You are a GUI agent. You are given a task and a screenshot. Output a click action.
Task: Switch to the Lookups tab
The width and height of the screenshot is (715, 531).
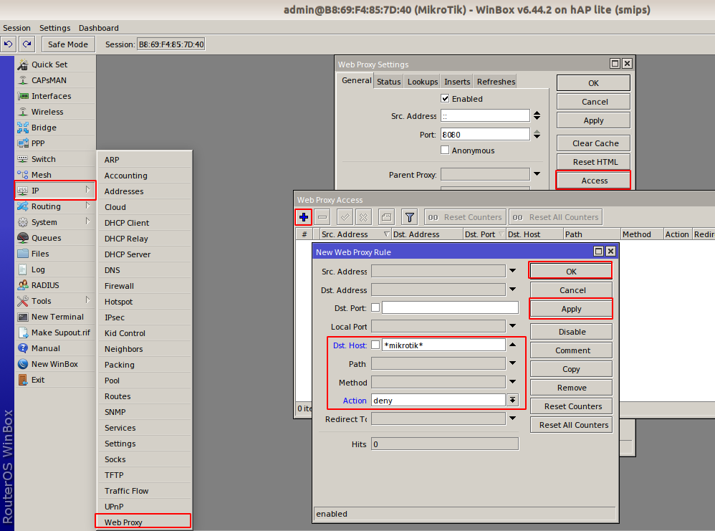point(422,81)
